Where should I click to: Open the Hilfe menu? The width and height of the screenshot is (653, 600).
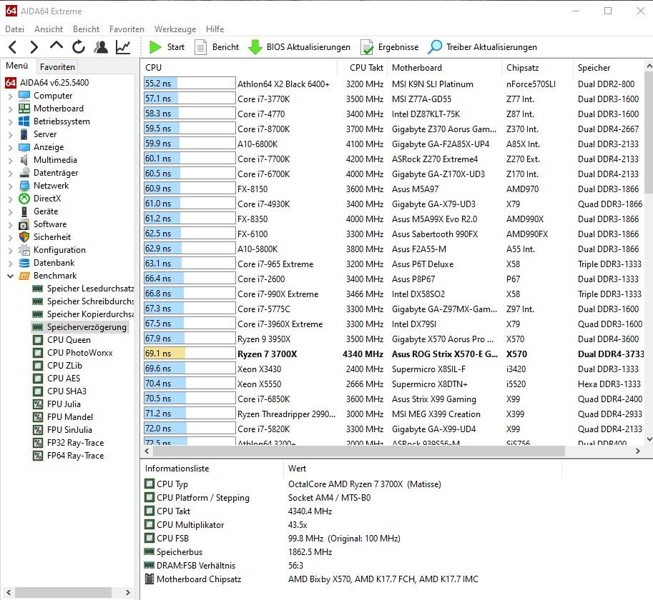point(215,29)
